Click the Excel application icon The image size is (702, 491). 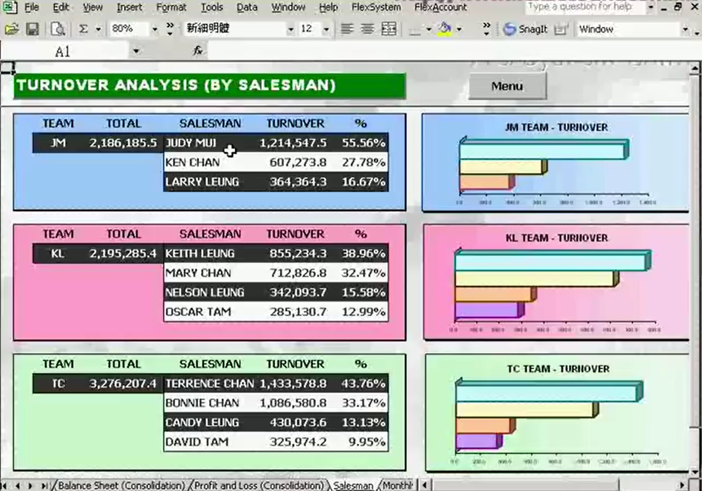coord(9,7)
